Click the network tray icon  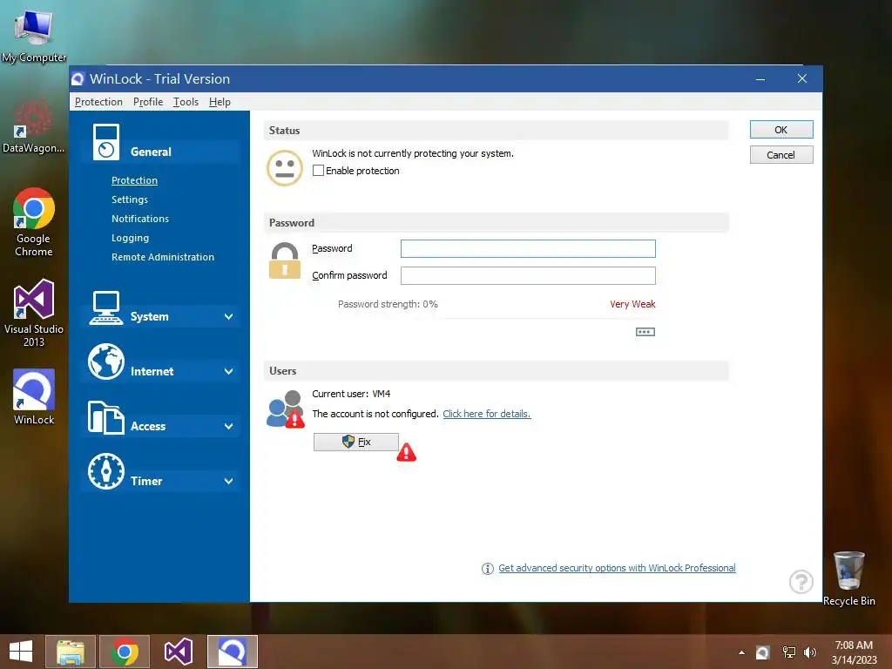[x=788, y=652]
